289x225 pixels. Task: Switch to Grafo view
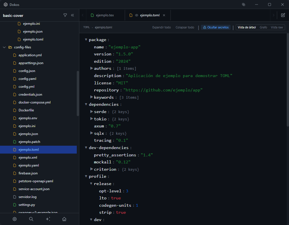(263, 28)
